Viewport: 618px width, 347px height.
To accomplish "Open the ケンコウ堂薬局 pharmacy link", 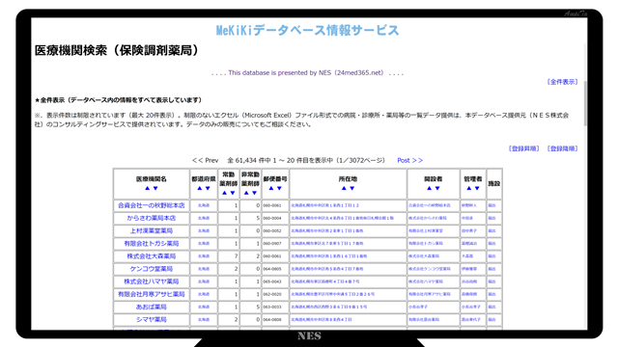I will (152, 269).
